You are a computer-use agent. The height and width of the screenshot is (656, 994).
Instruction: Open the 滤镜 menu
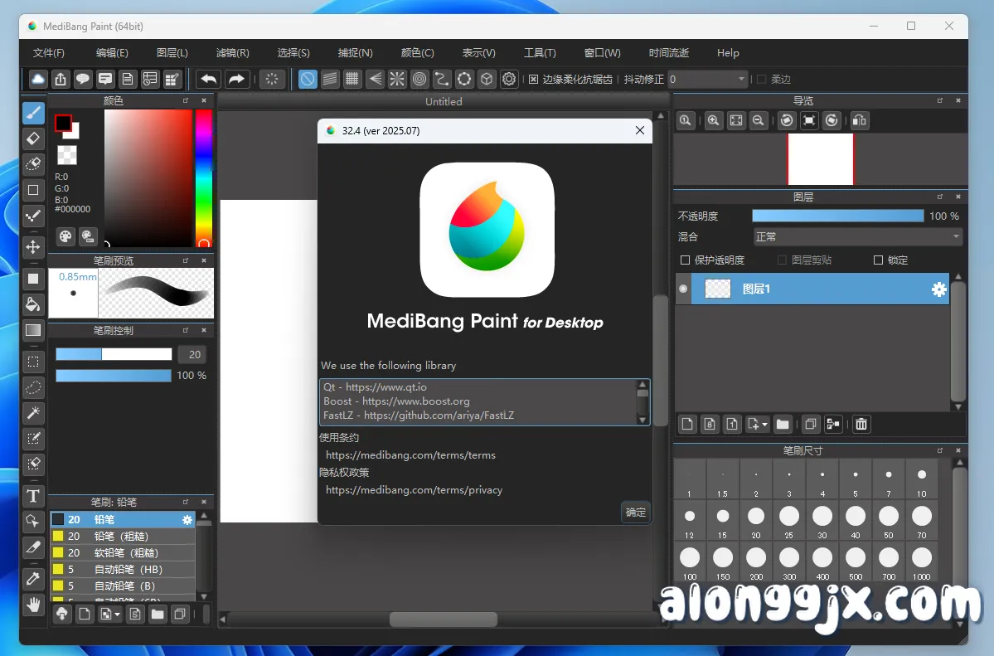click(232, 52)
